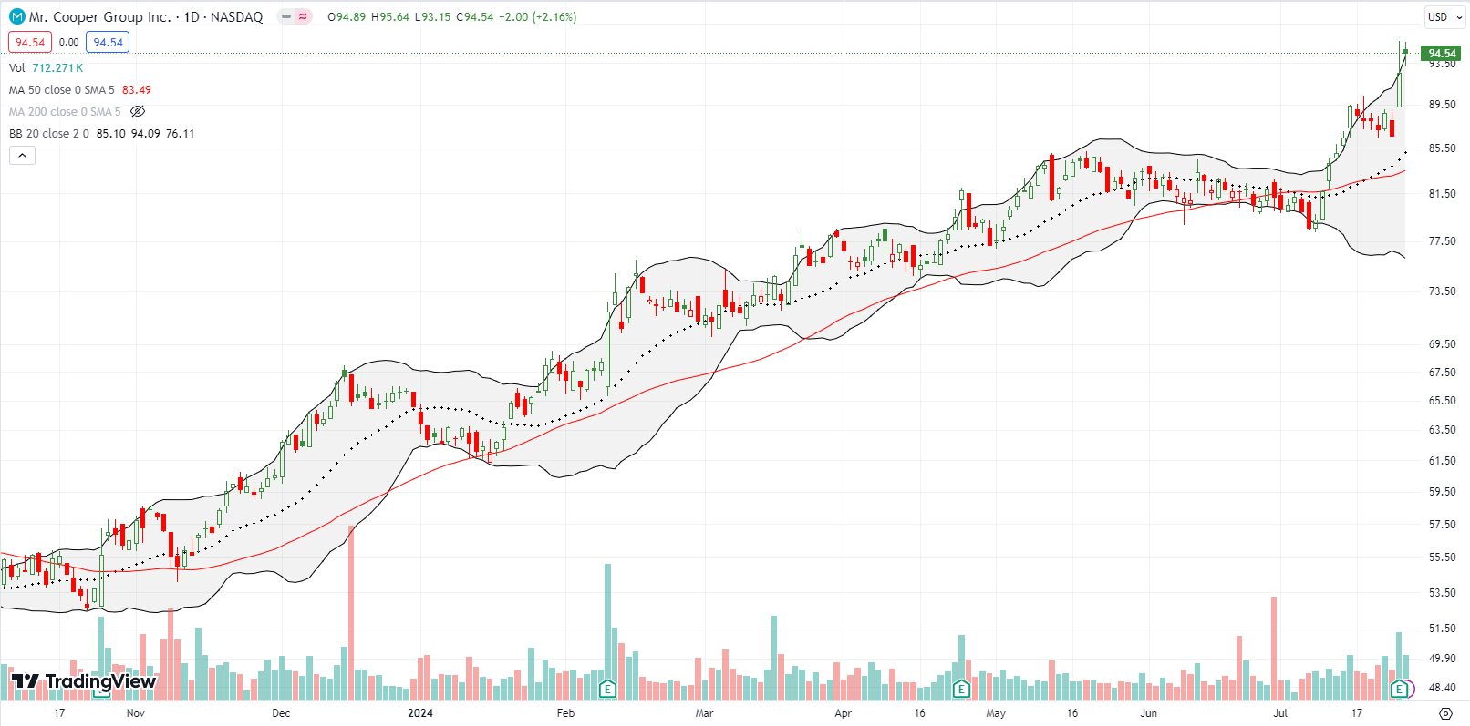1470x726 pixels.
Task: Click the 2024 label on time axis
Action: [x=420, y=712]
